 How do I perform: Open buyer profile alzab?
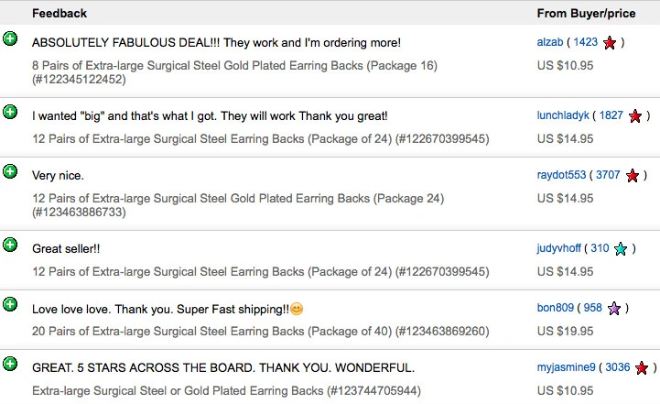pyautogui.click(x=550, y=42)
